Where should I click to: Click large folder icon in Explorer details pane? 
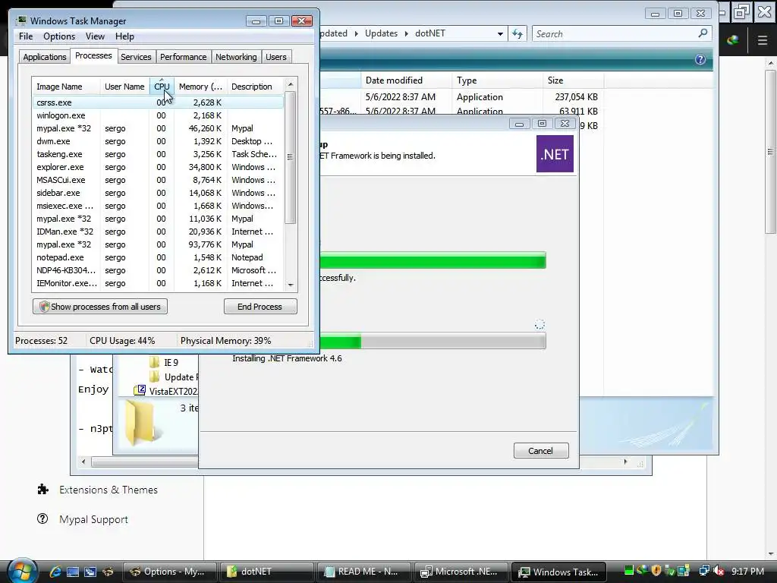[143, 421]
